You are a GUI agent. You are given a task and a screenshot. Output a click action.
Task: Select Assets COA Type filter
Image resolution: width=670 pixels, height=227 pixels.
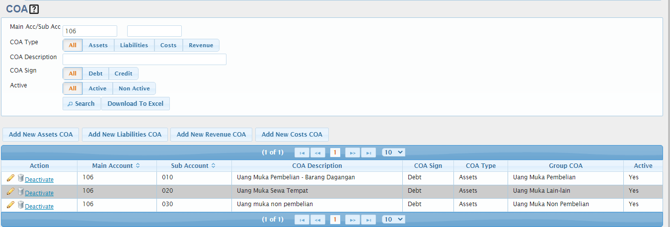(x=98, y=45)
